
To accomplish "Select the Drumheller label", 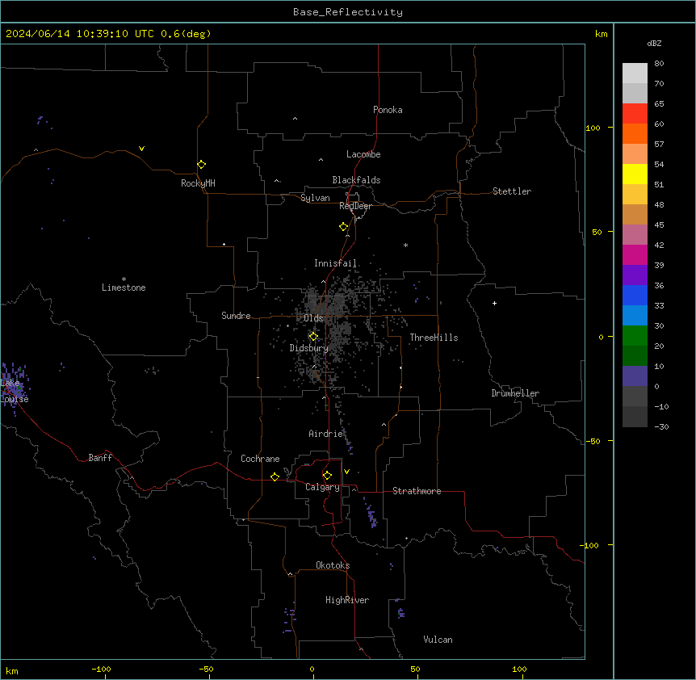I will click(515, 393).
